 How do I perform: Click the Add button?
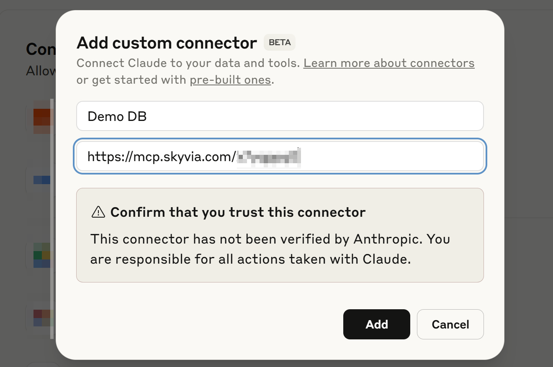[x=376, y=324]
